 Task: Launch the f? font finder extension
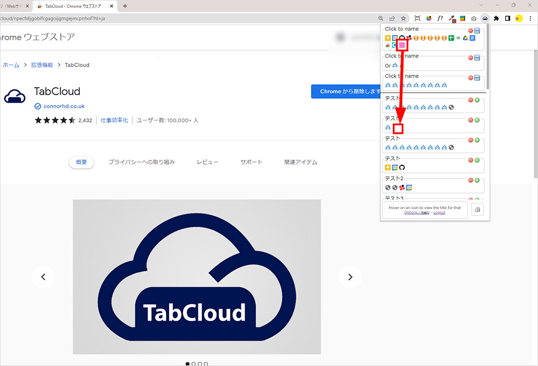pyautogui.click(x=440, y=18)
